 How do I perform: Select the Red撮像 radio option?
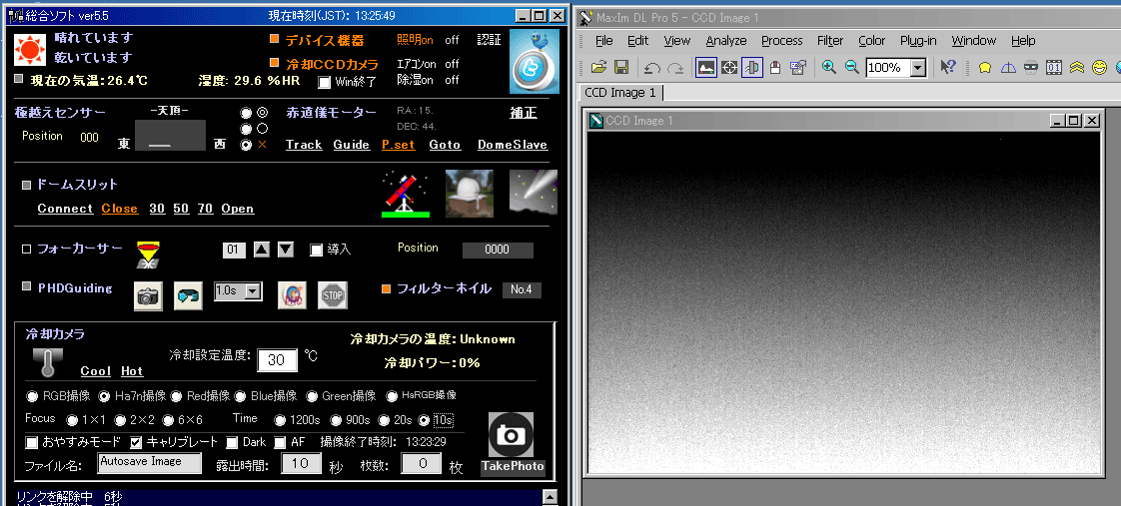pyautogui.click(x=175, y=396)
